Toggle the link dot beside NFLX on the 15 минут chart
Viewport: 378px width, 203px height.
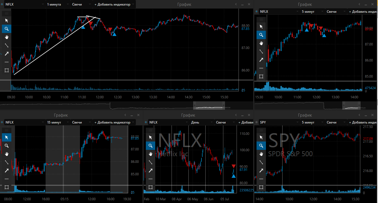[x=2, y=122]
